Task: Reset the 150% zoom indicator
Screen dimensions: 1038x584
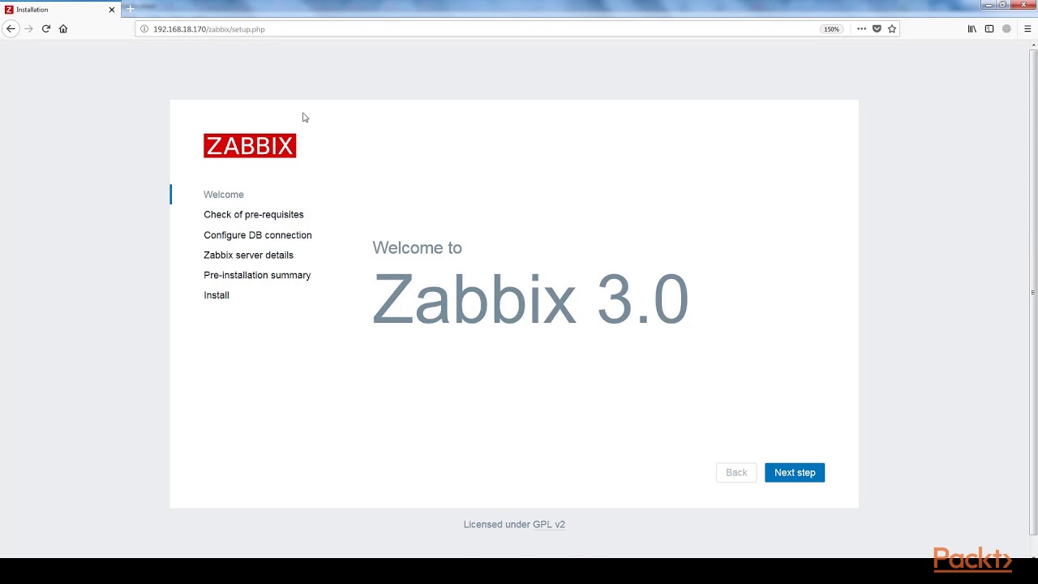Action: point(831,29)
